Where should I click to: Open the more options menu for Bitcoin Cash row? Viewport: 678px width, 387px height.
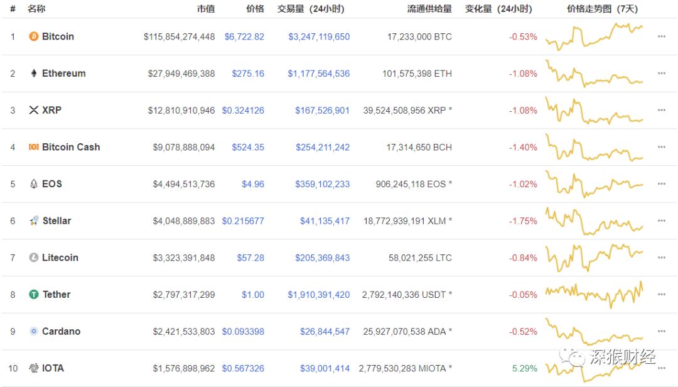click(x=662, y=147)
